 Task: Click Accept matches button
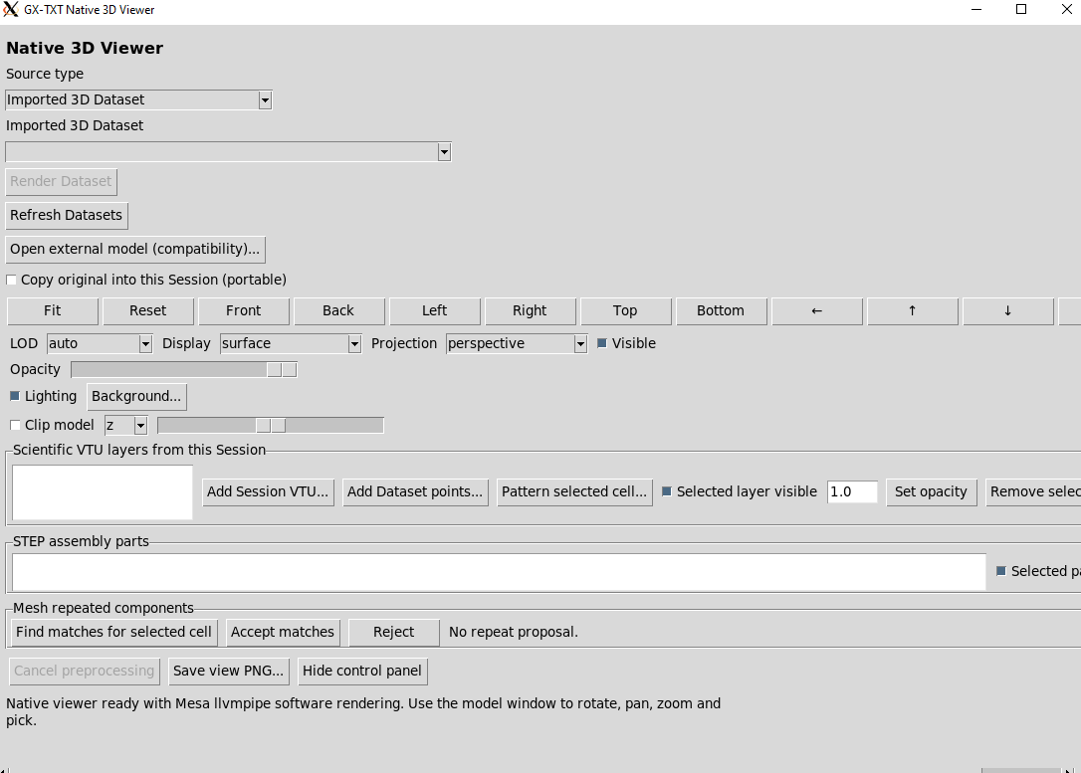pyautogui.click(x=283, y=632)
